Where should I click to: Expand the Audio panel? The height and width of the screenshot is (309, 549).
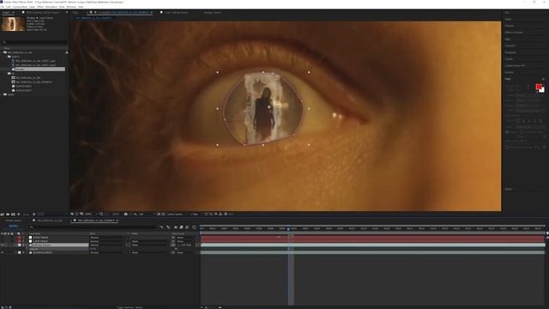(x=508, y=19)
